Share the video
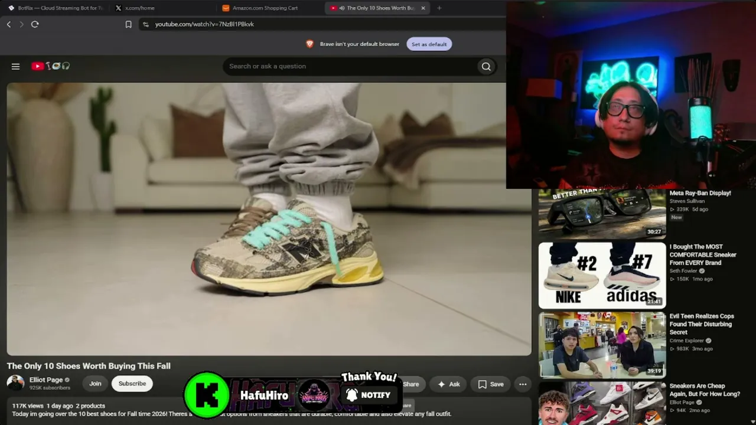The width and height of the screenshot is (756, 425). [411, 384]
